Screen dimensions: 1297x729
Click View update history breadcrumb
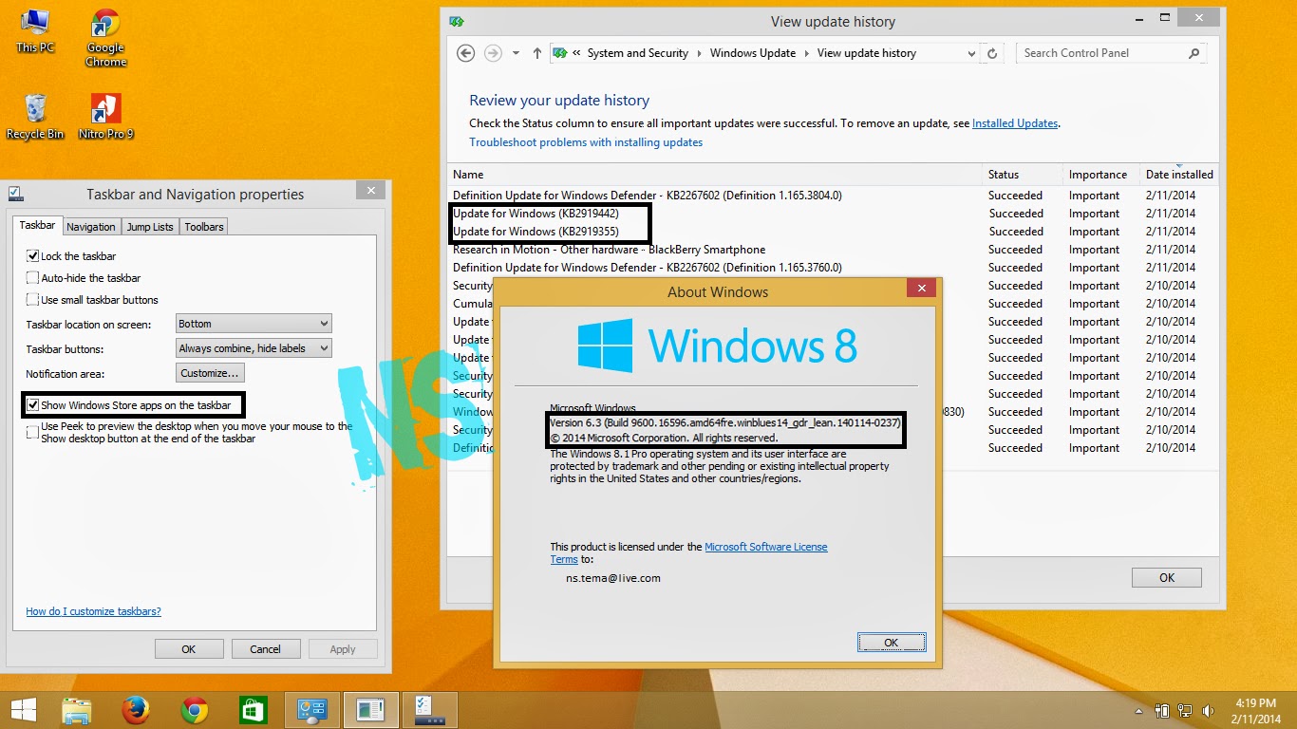[867, 53]
